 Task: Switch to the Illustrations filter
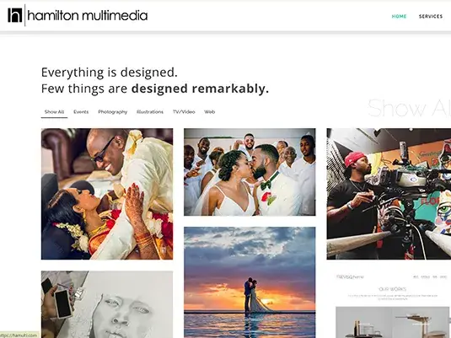[150, 112]
